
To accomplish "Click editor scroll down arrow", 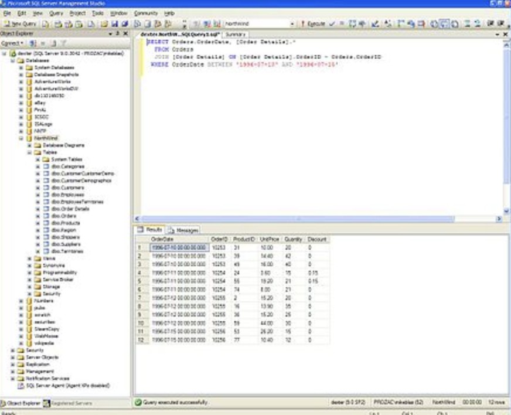I will click(506, 211).
